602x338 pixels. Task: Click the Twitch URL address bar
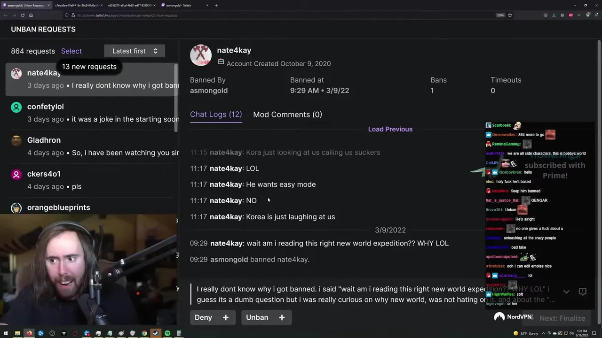point(282,15)
